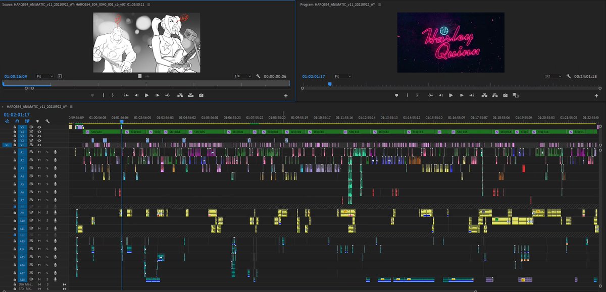Mark In point in Source monitor

pos(103,95)
